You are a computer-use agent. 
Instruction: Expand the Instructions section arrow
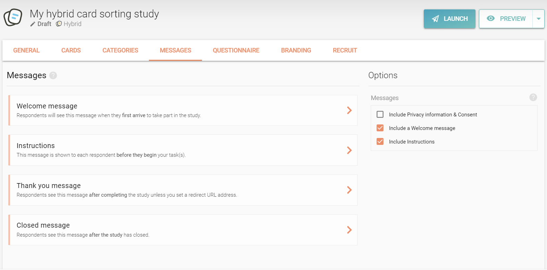pyautogui.click(x=349, y=150)
